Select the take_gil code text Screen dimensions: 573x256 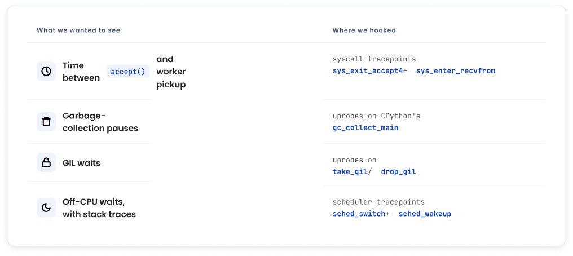coord(350,171)
